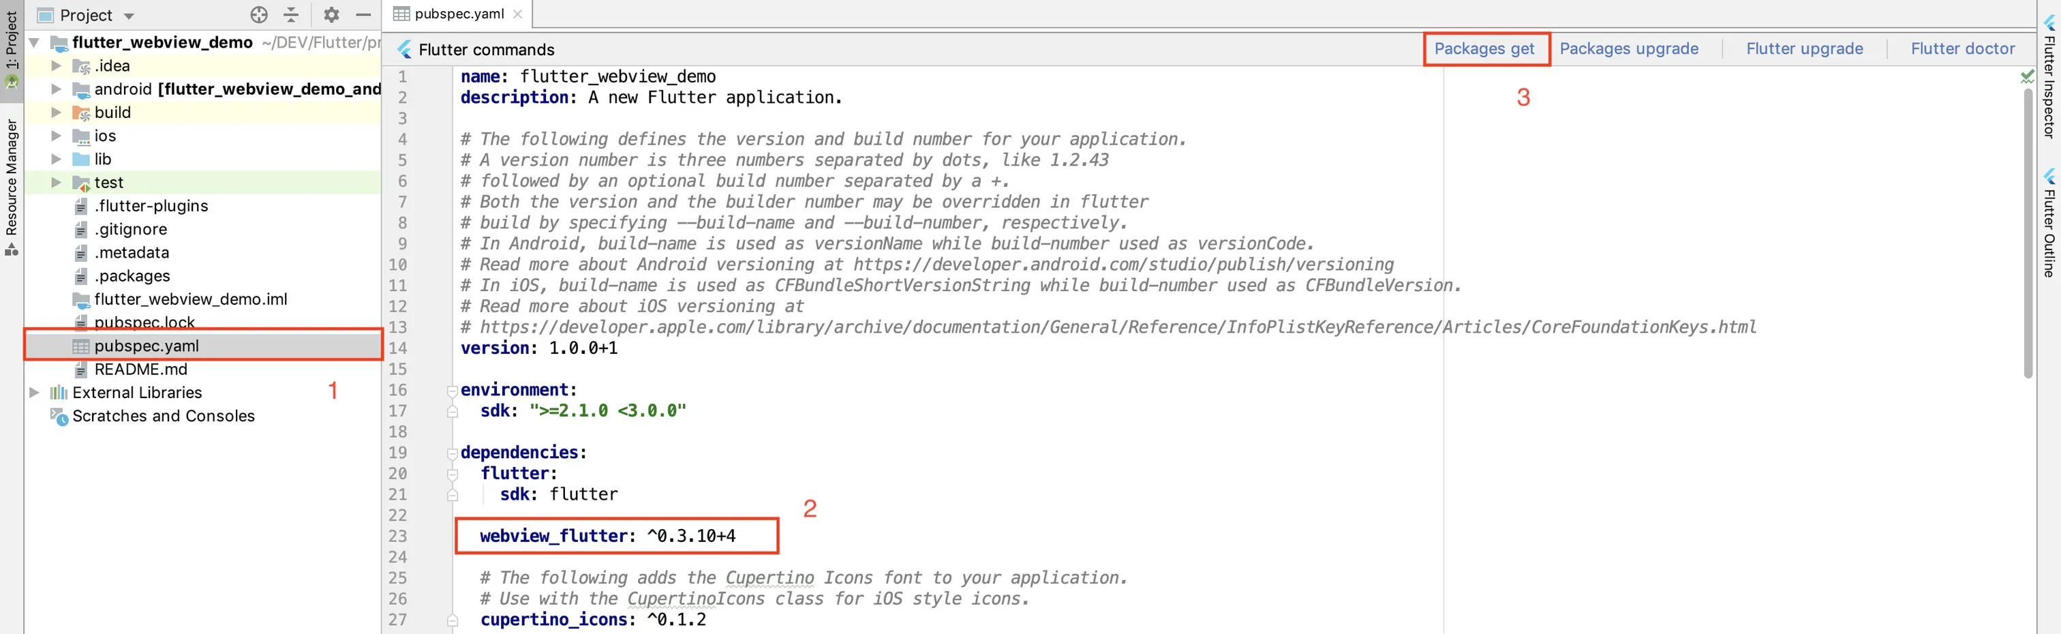
Task: Click the lib folder icon
Action: pyautogui.click(x=81, y=160)
